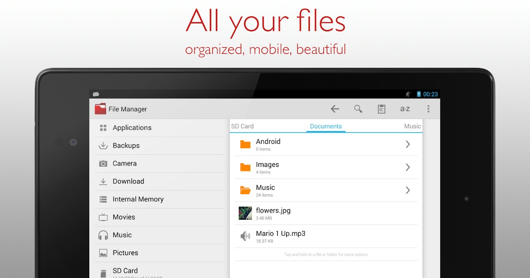Screen dimensions: 530x278
Task: Click the Mario 1 Up.mp3 speaker icon
Action: (245, 237)
